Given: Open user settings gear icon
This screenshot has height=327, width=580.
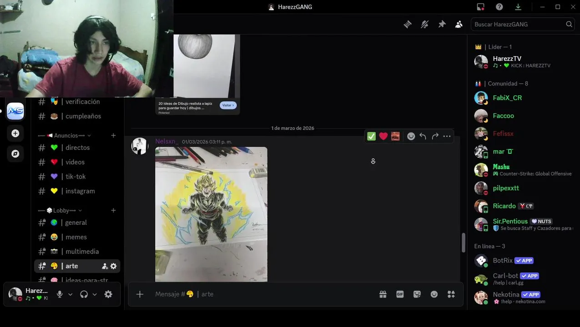Looking at the screenshot, I should (x=108, y=294).
